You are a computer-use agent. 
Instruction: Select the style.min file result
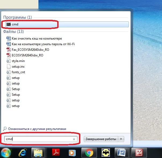click(x=18, y=61)
